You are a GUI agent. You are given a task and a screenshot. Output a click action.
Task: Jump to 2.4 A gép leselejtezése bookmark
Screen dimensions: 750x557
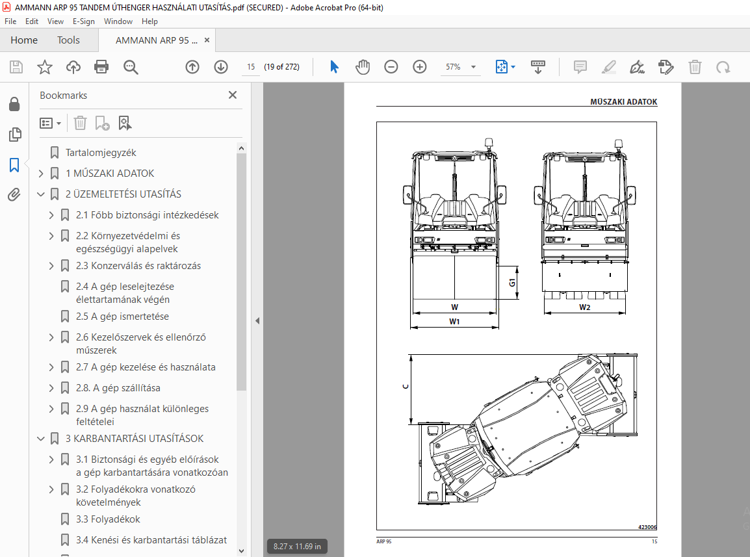pos(125,293)
